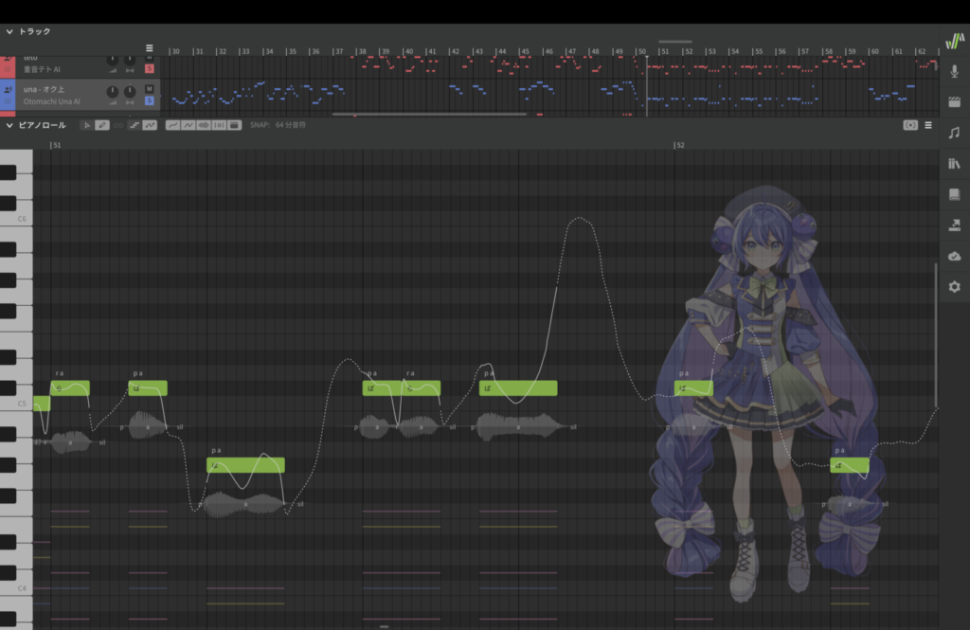This screenshot has height=630, width=970.
Task: Select the pointer tool in piano roll
Action: (86, 125)
